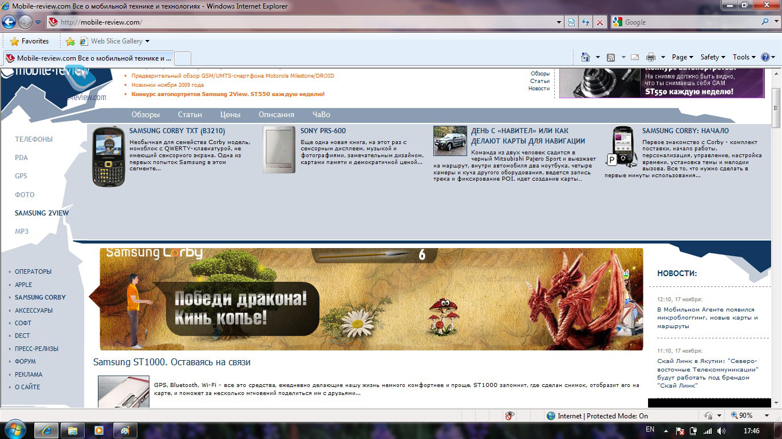Open the ЧаВо navigation item
Screen dimensions: 782x439
coord(321,114)
